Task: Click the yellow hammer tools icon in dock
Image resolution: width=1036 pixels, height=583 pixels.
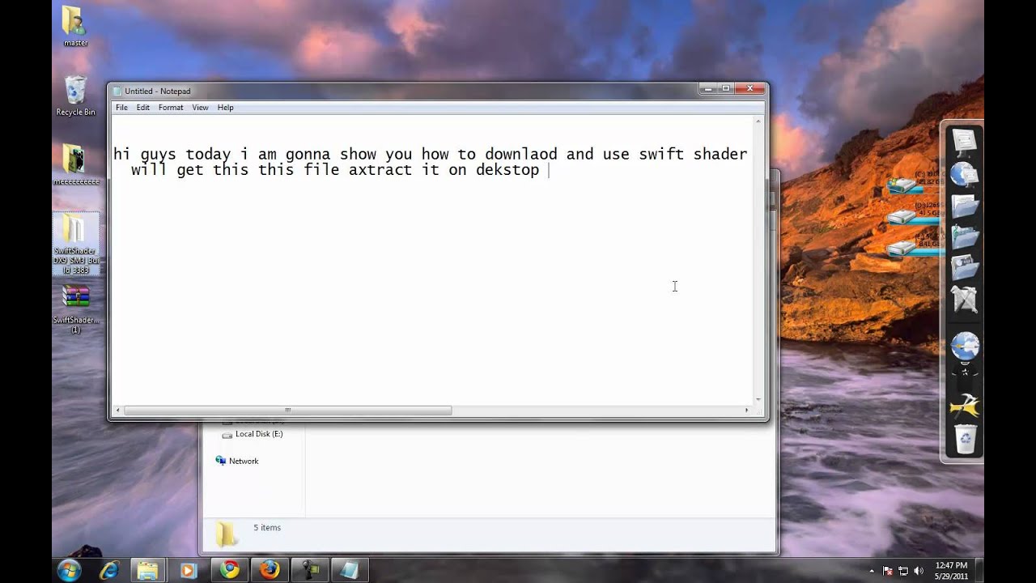Action: (x=965, y=405)
